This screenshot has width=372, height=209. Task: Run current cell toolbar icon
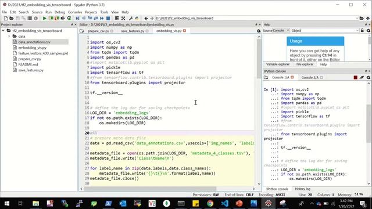51,18
